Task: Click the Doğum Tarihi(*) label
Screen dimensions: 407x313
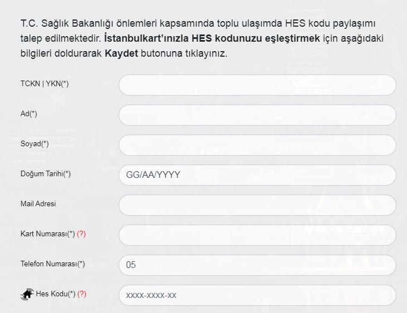Action: tap(45, 174)
